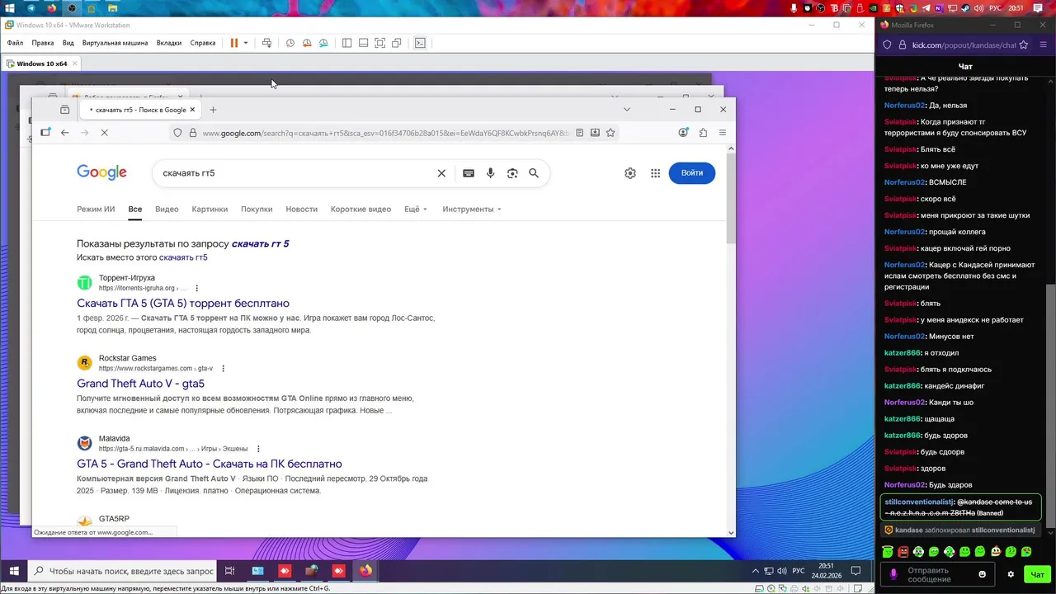Open Google quick settings gear
The image size is (1056, 594).
[630, 173]
